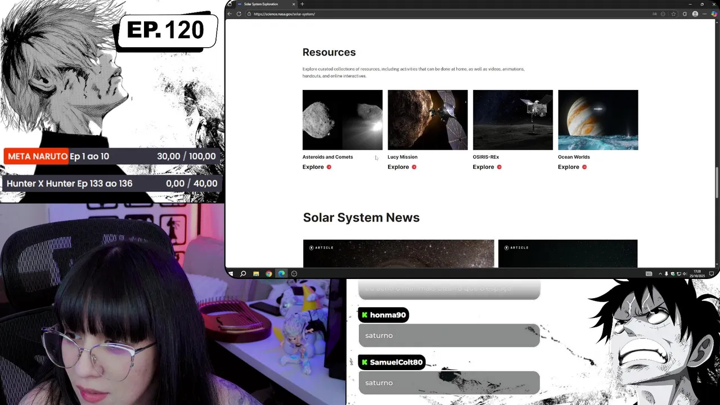Click the EP. 120 badge

coord(166,30)
